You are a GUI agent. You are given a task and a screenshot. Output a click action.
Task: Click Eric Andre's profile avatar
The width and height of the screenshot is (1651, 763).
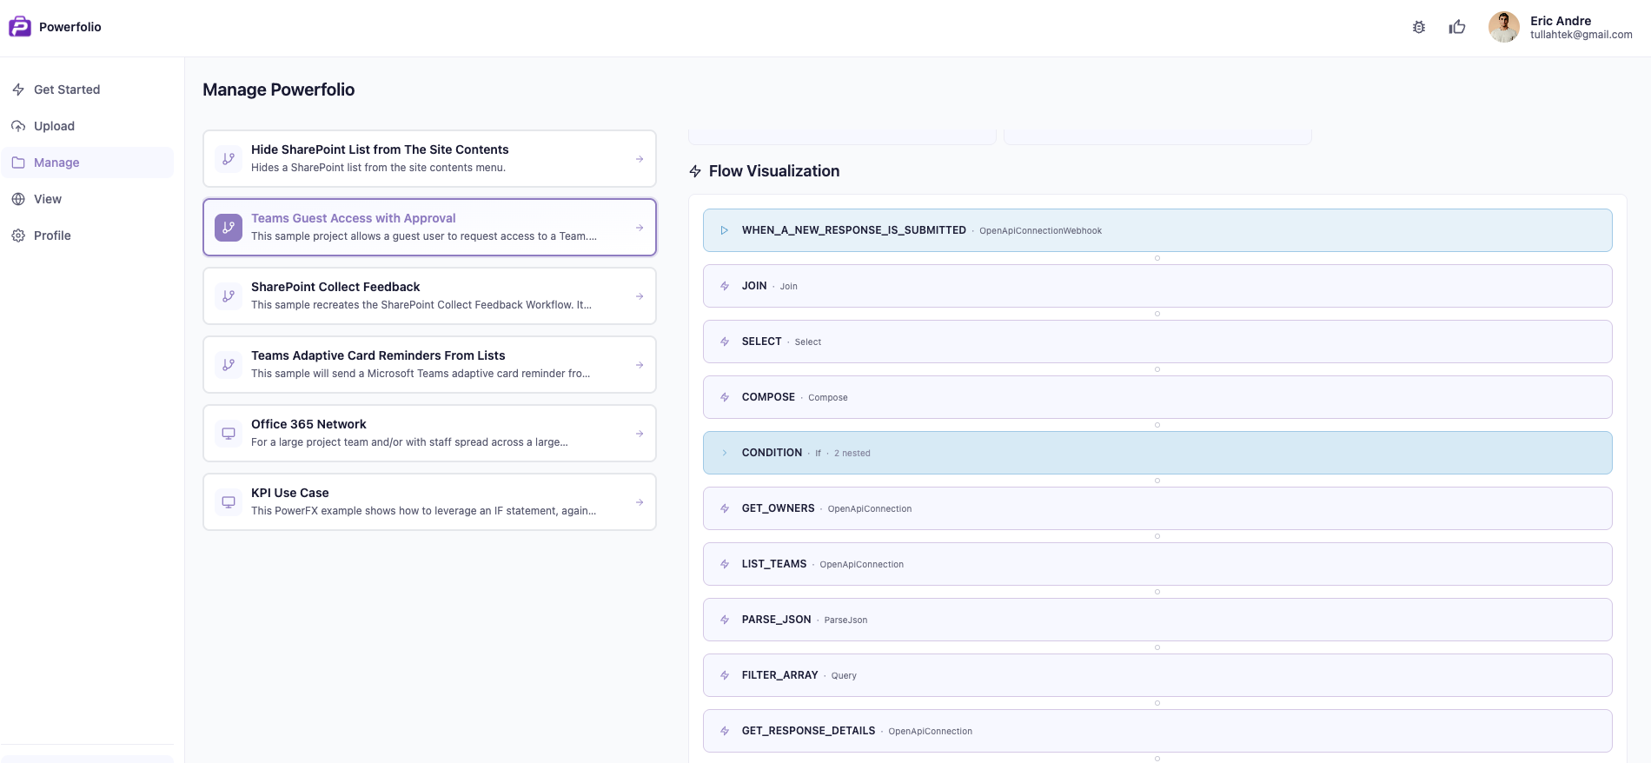(x=1503, y=27)
